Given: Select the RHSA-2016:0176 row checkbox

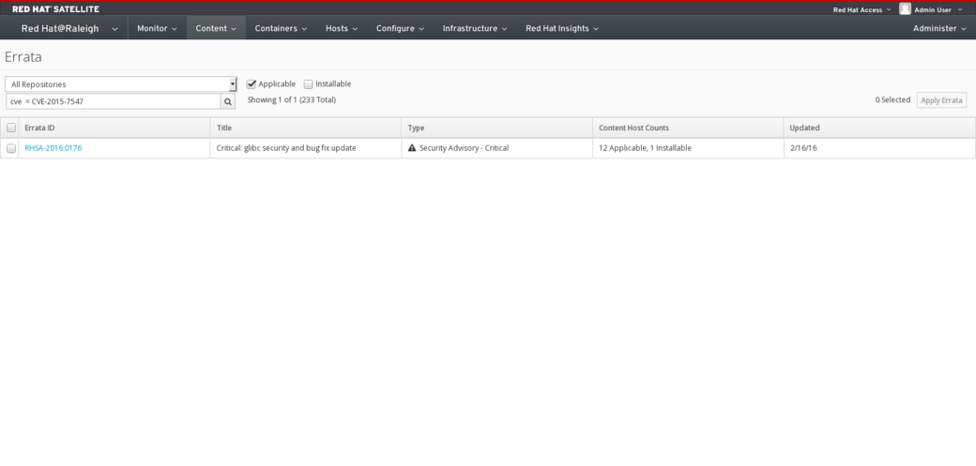Looking at the screenshot, I should click(10, 148).
